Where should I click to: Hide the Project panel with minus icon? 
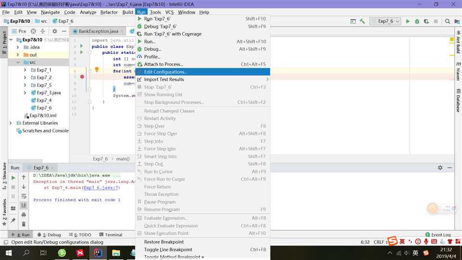coord(64,31)
